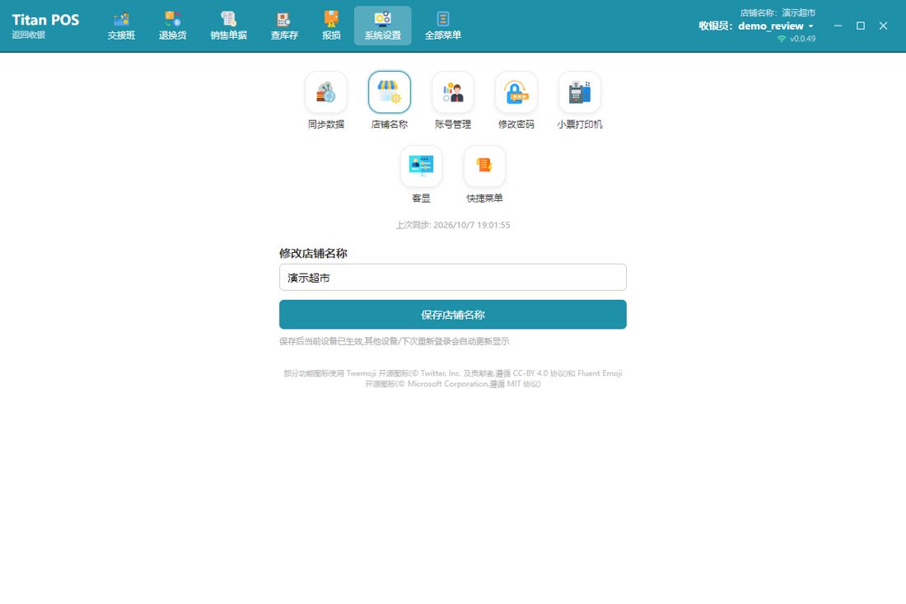Open the 账号管理 account management icon

(453, 92)
